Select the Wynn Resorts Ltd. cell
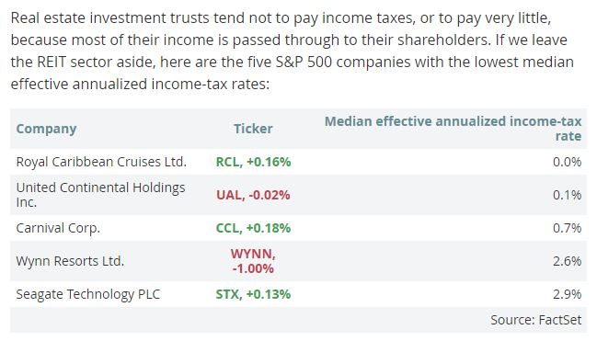 pos(70,261)
